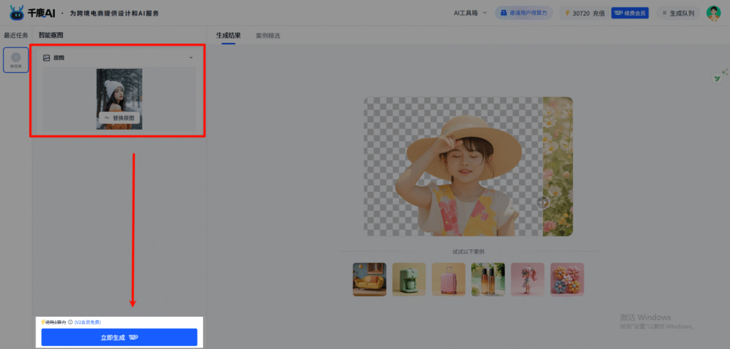Click 替换原图 to replace image
Viewport: 730px width, 349px height.
(118, 118)
